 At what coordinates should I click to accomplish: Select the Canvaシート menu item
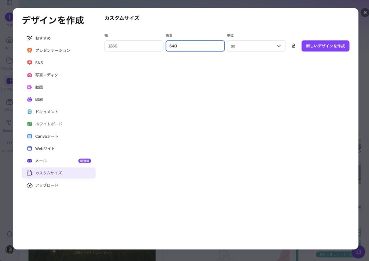tap(46, 136)
